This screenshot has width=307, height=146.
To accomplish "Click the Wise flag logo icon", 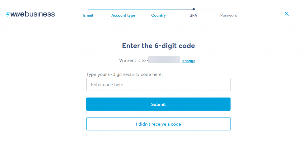I will [x=8, y=14].
